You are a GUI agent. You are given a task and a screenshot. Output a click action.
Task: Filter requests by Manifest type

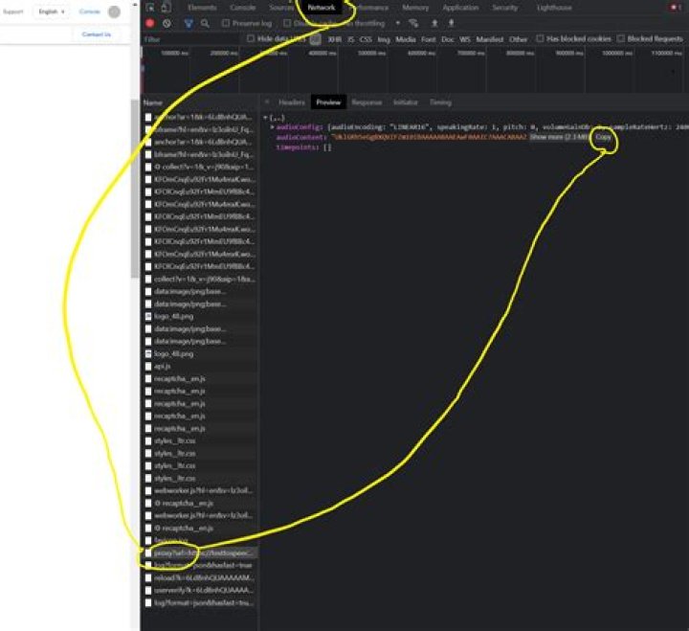click(490, 39)
